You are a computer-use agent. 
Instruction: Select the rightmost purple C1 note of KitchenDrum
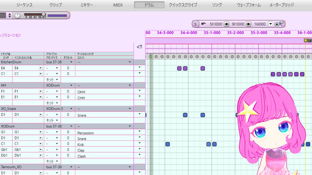click(302, 74)
